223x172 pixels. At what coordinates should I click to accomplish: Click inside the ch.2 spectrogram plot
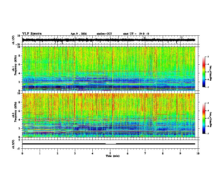(109, 115)
